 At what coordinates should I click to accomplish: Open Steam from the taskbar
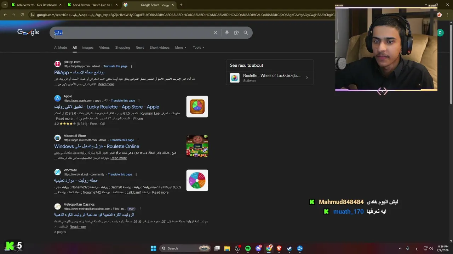289,248
